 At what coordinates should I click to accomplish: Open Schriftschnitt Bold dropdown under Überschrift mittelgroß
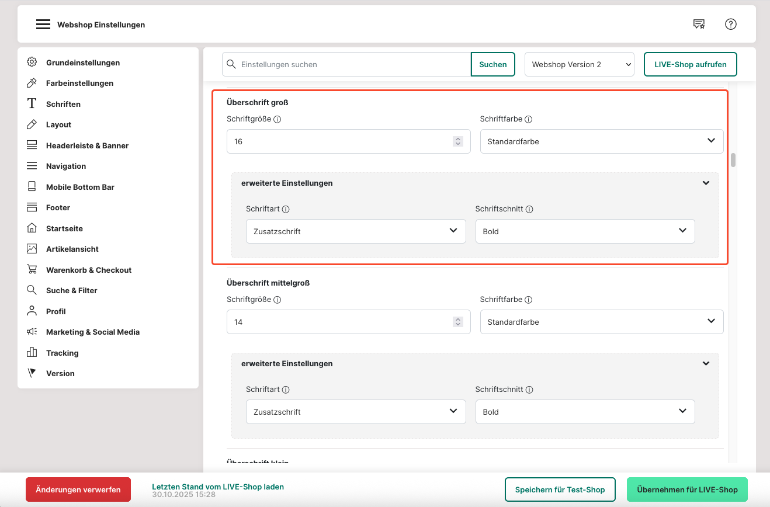[585, 412]
